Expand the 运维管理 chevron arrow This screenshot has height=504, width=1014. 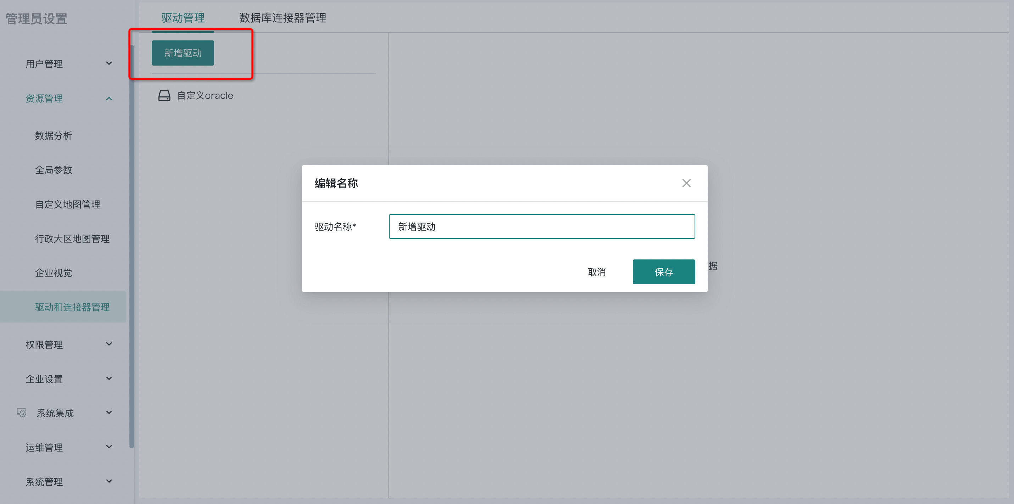(109, 447)
